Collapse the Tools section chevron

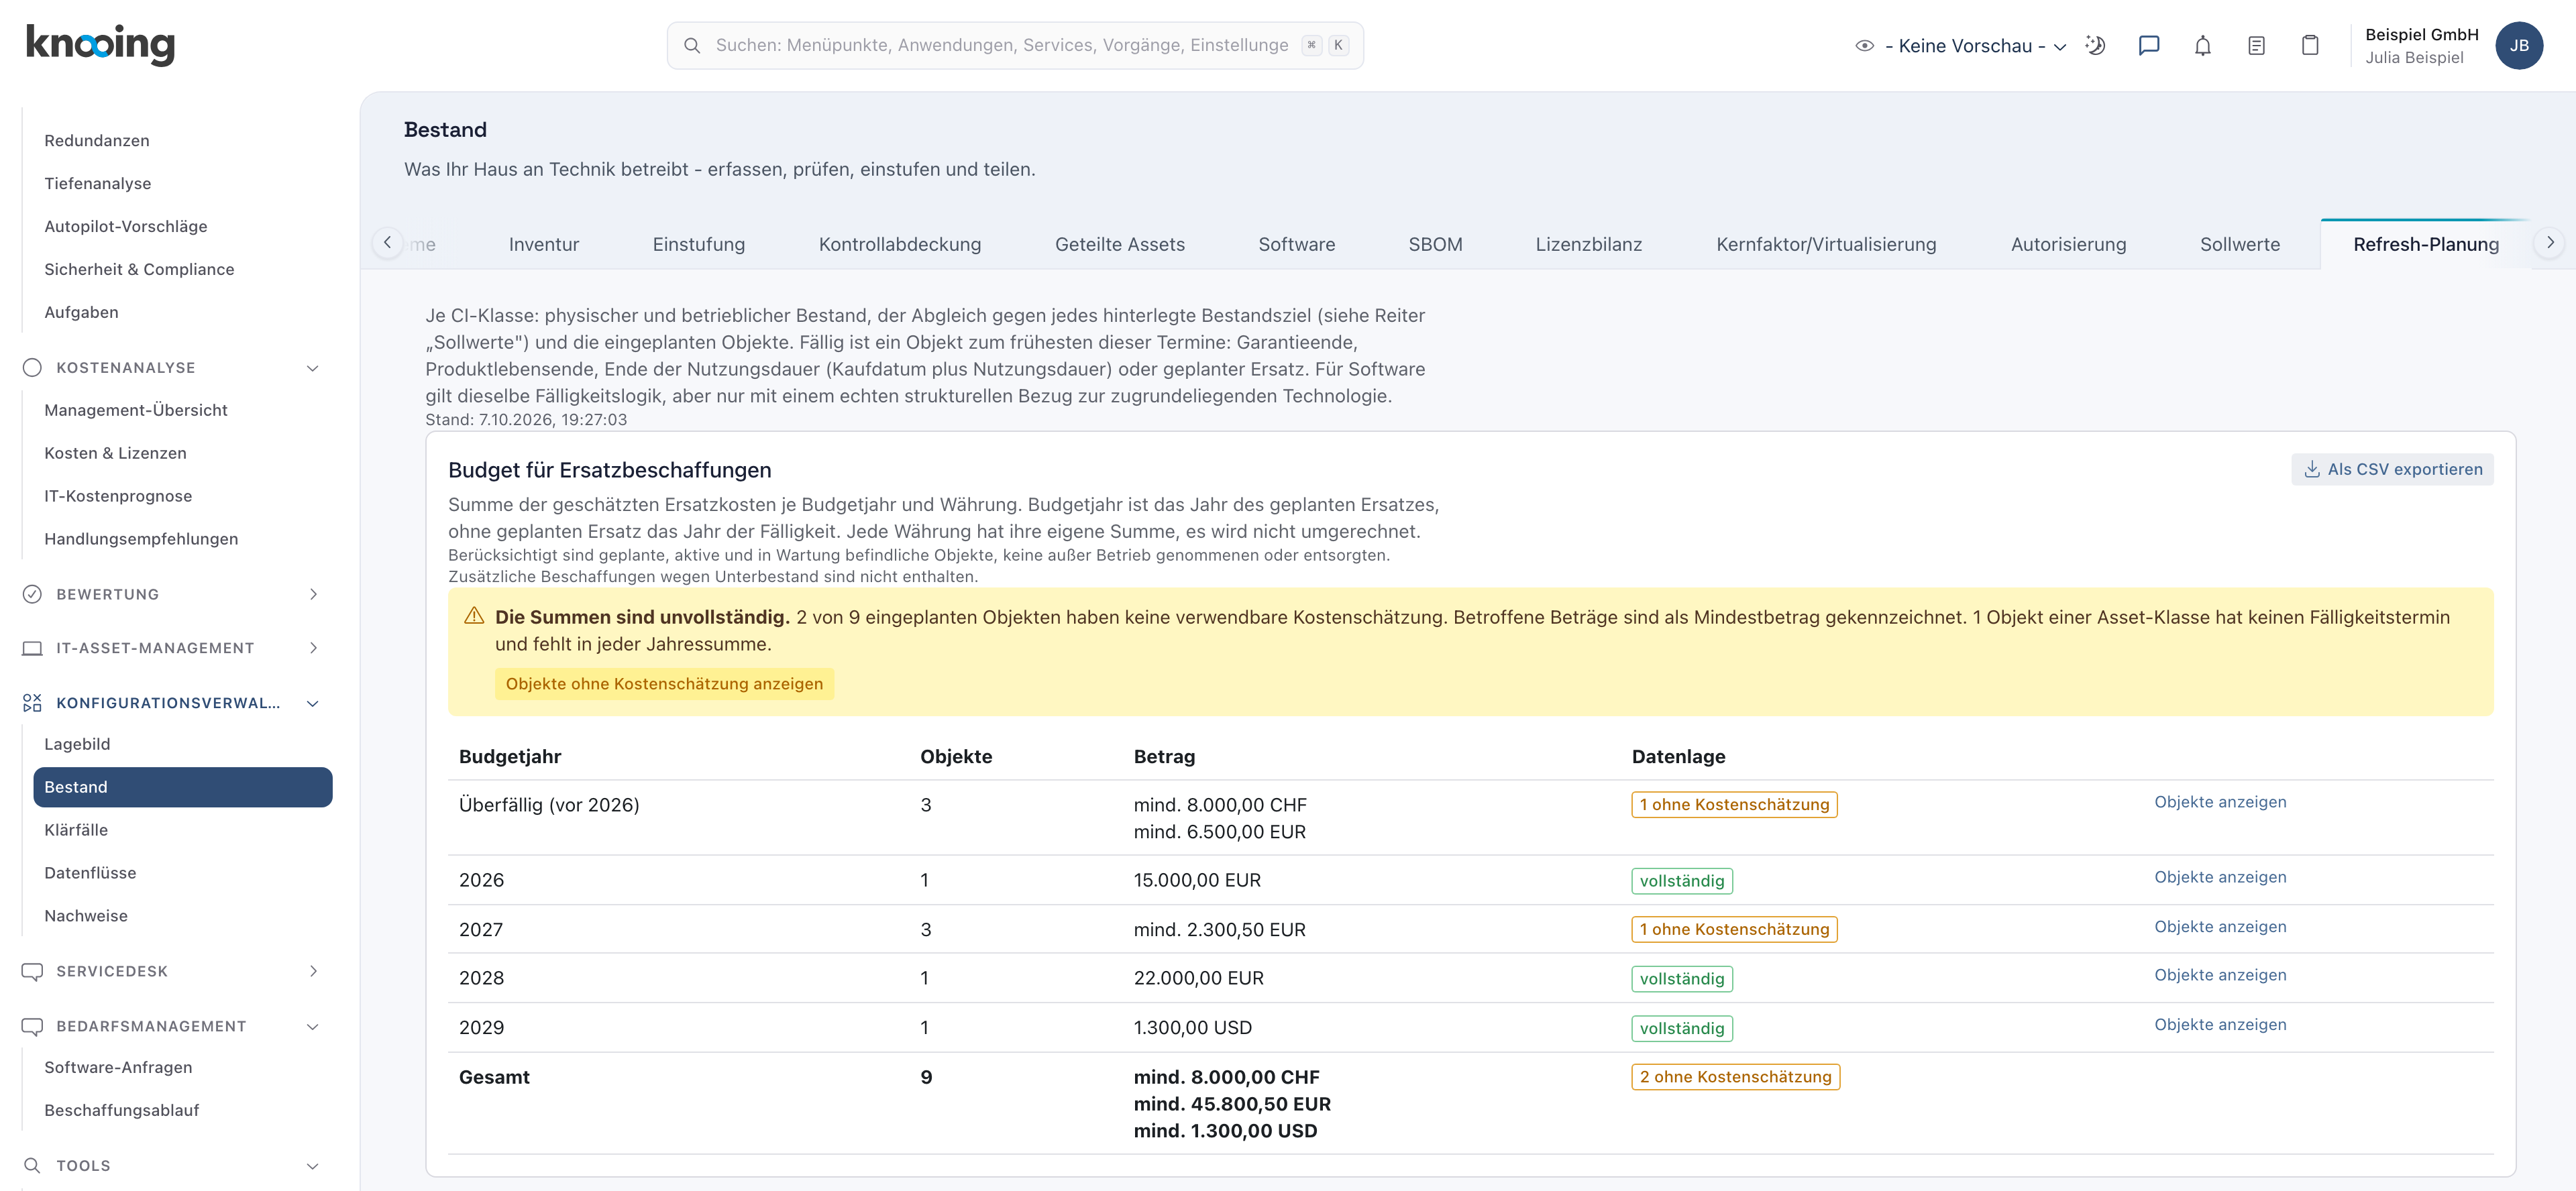coord(313,1167)
